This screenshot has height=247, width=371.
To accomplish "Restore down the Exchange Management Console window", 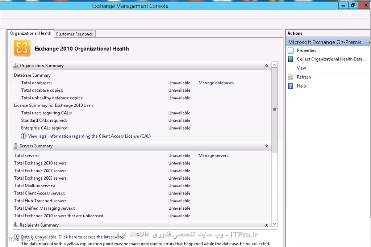I will click(353, 5).
